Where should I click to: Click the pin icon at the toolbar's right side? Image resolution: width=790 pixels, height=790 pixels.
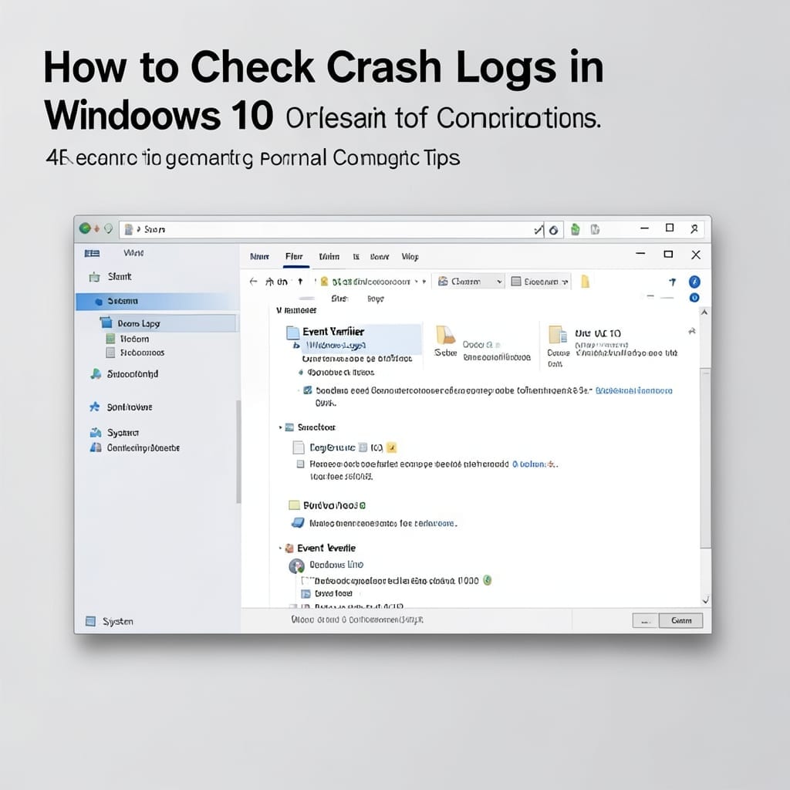coord(673,282)
